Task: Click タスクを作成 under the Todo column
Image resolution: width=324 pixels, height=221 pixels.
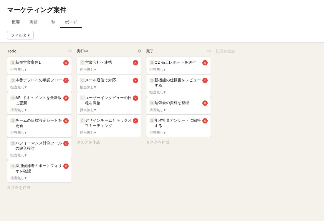Action: 19,188
